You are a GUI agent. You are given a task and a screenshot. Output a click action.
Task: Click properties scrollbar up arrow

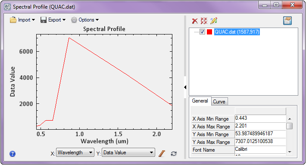pyautogui.click(x=290, y=119)
